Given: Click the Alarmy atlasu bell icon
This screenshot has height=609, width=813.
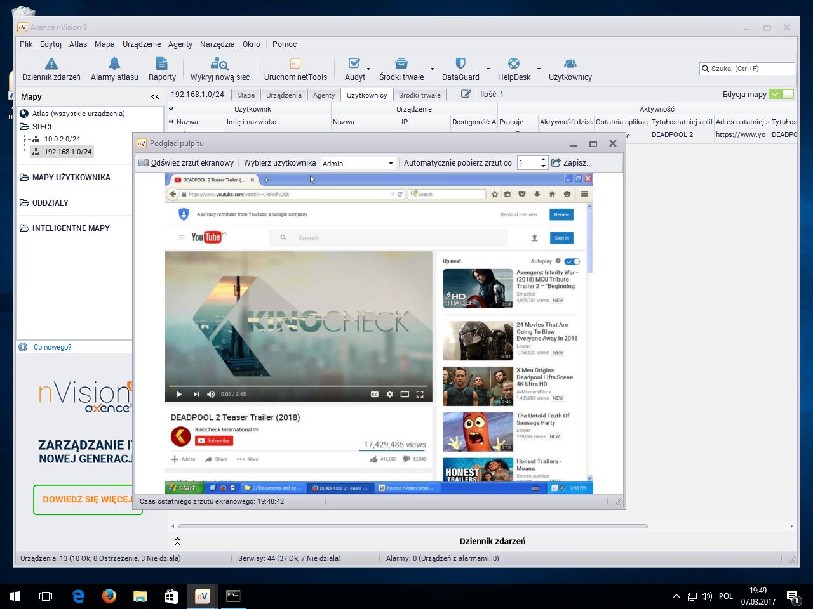Looking at the screenshot, I should [x=114, y=63].
